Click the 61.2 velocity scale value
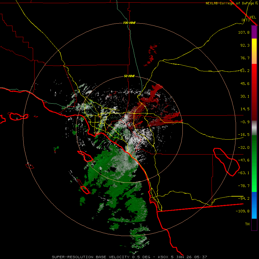 (x=245, y=71)
